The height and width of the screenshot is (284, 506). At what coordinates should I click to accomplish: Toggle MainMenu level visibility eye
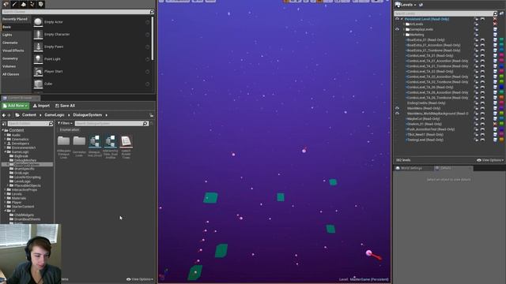[x=397, y=108]
